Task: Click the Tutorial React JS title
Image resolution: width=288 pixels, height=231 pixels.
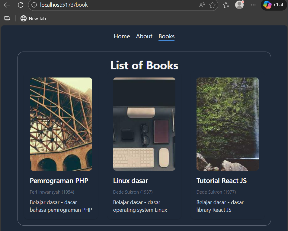Action: point(222,181)
